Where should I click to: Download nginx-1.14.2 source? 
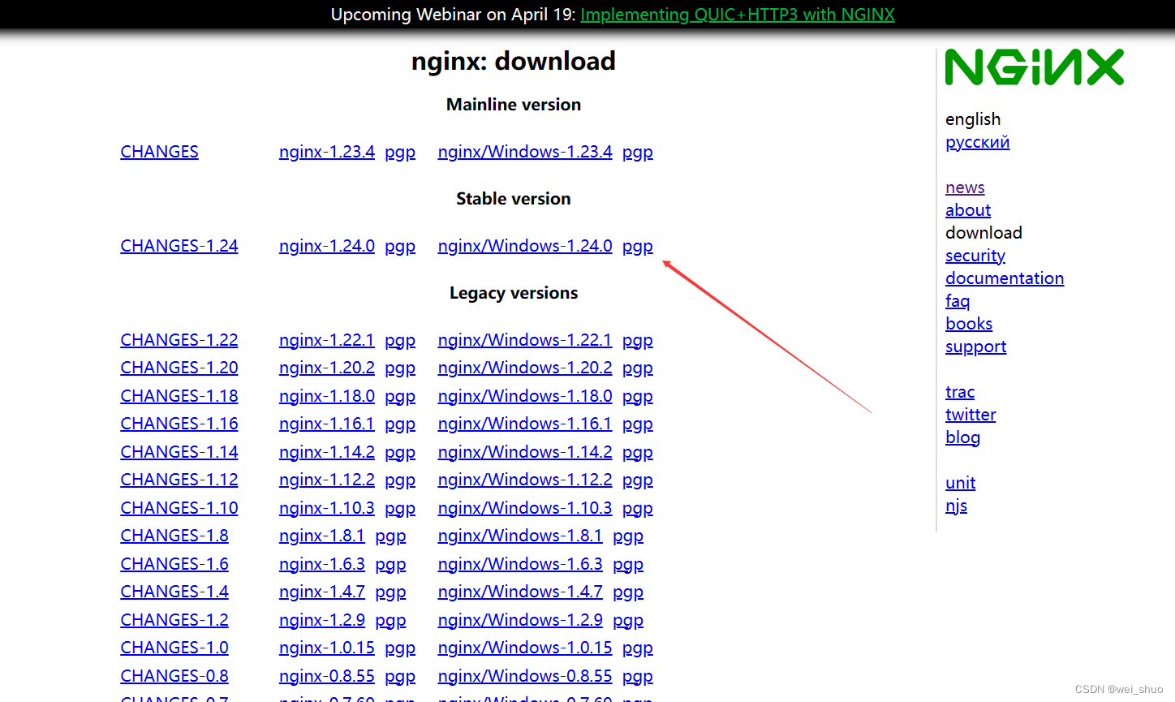click(x=327, y=452)
